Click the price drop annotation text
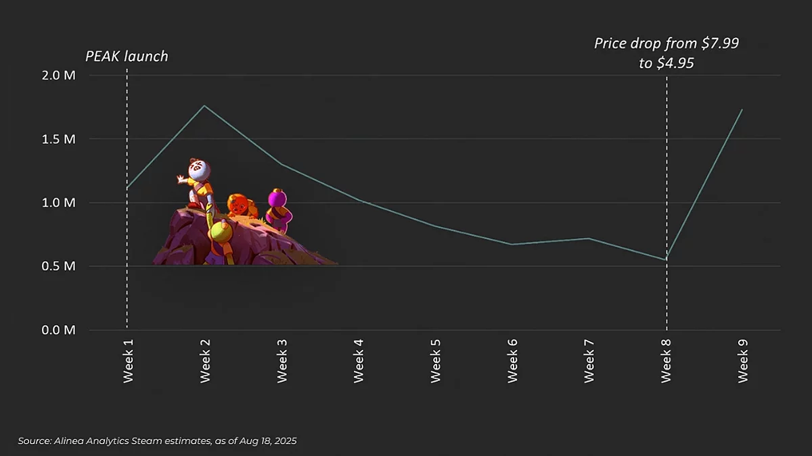The height and width of the screenshot is (456, 812). point(666,53)
